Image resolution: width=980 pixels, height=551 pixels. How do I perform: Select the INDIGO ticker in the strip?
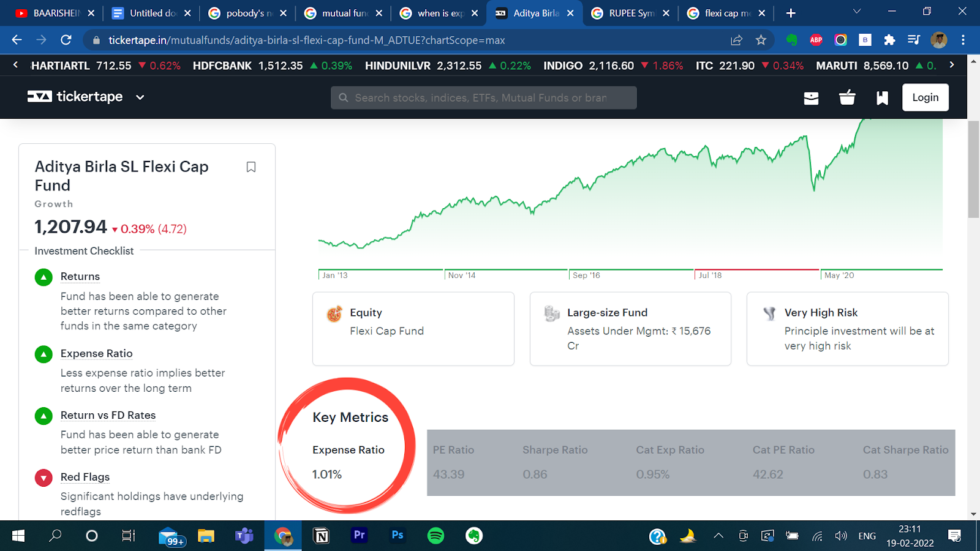pyautogui.click(x=613, y=66)
